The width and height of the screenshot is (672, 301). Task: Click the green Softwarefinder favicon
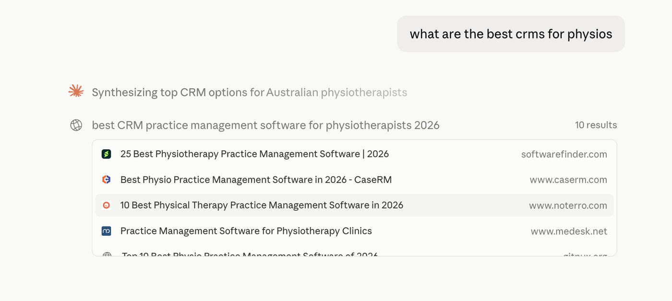click(107, 154)
